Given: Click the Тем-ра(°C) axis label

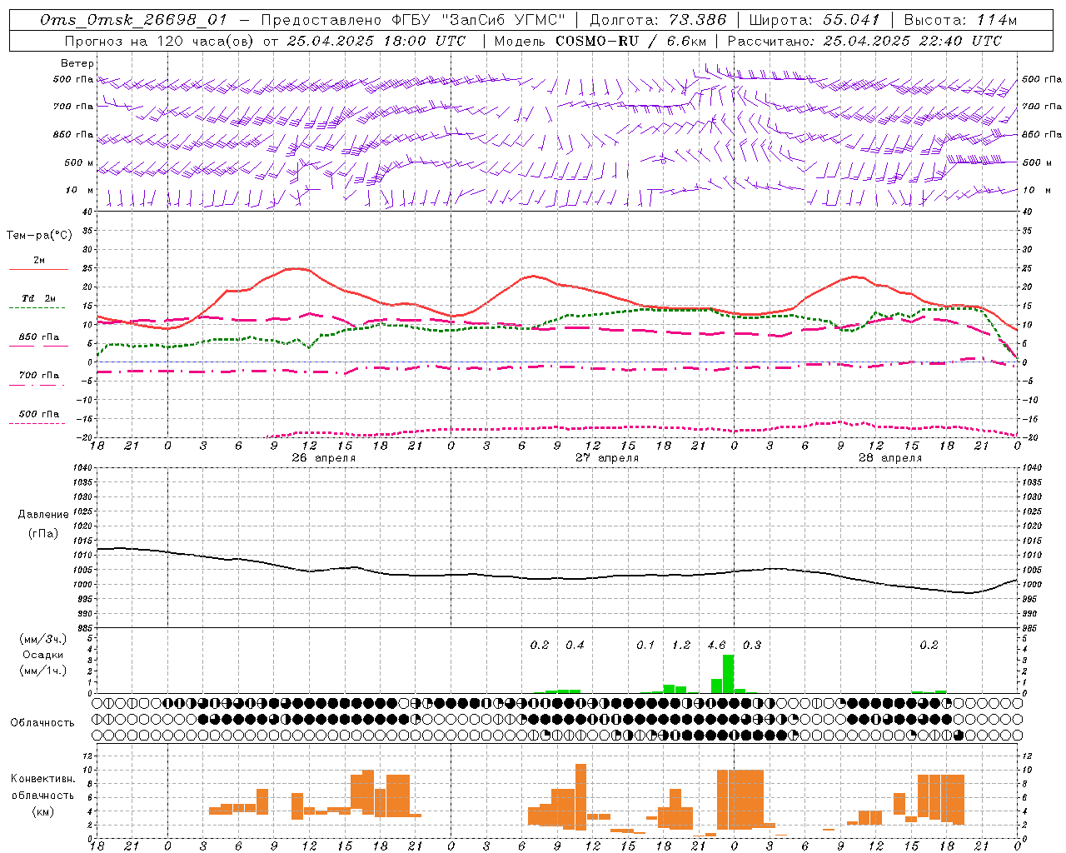Looking at the screenshot, I should 39,236.
